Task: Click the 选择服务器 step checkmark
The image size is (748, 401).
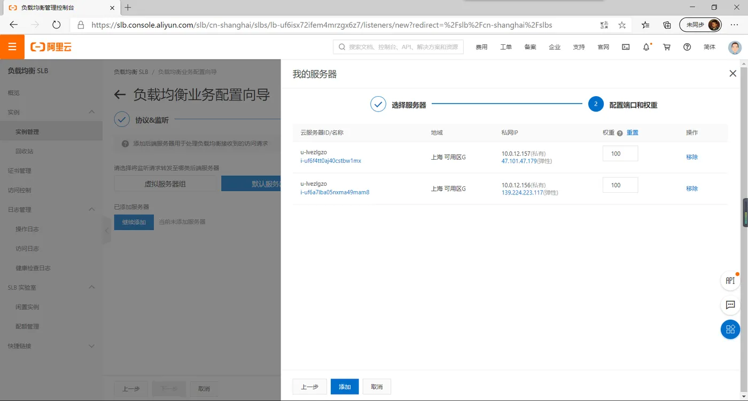Action: (x=378, y=104)
